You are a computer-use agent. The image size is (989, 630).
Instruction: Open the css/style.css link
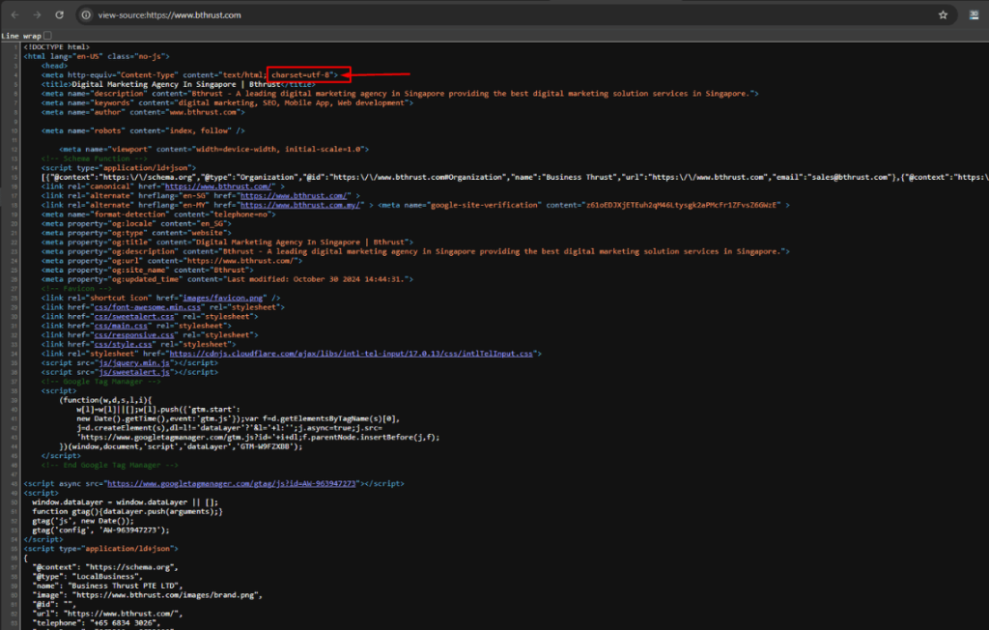123,345
